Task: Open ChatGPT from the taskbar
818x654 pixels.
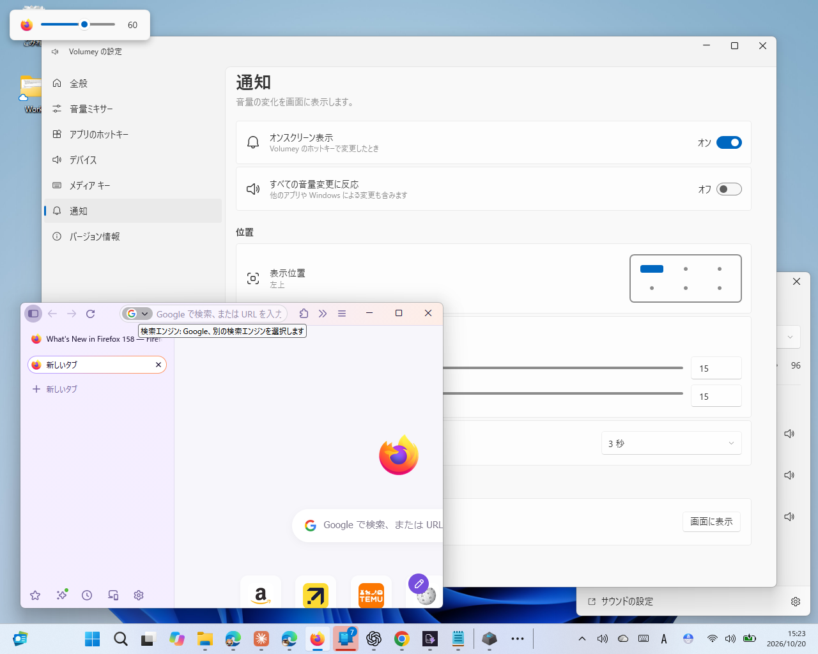Action: (374, 639)
